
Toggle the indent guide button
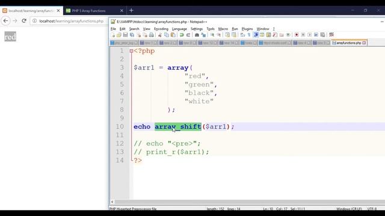(x=256, y=35)
